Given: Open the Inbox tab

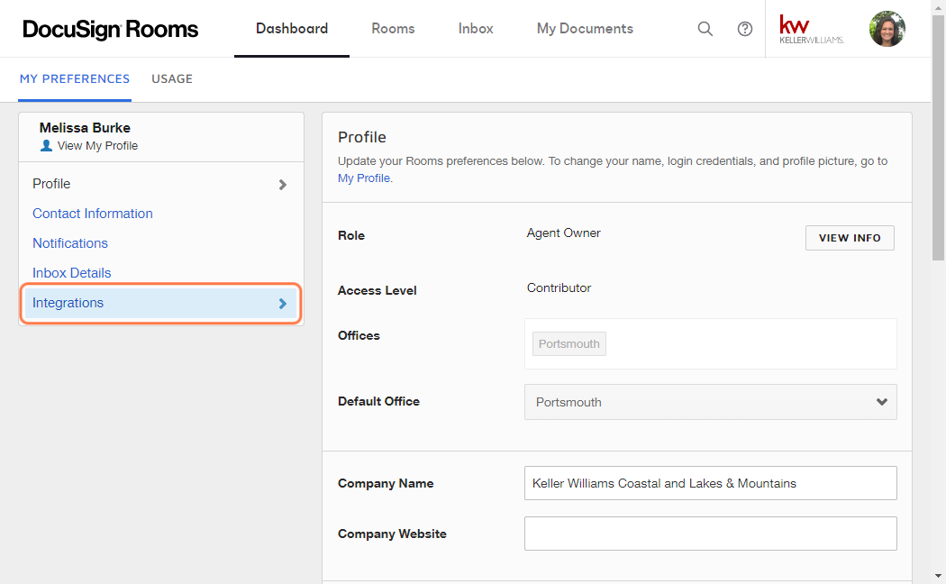Looking at the screenshot, I should pyautogui.click(x=476, y=28).
